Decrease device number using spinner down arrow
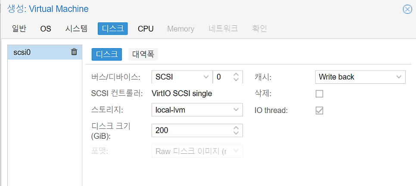Image resolution: width=416 pixels, height=186 pixels. click(x=236, y=79)
